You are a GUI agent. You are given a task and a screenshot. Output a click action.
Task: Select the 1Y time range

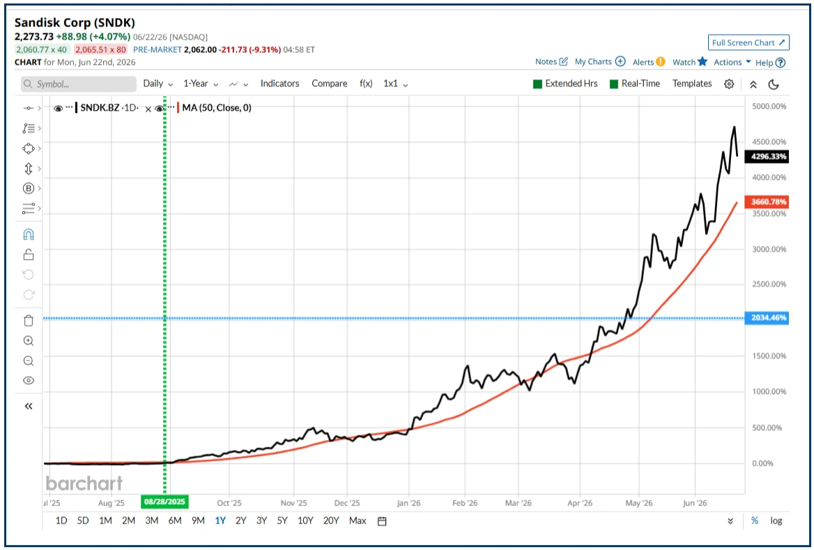220,521
